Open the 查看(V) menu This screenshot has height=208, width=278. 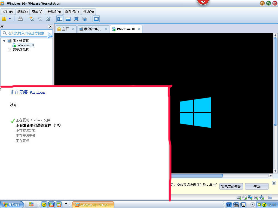point(37,12)
